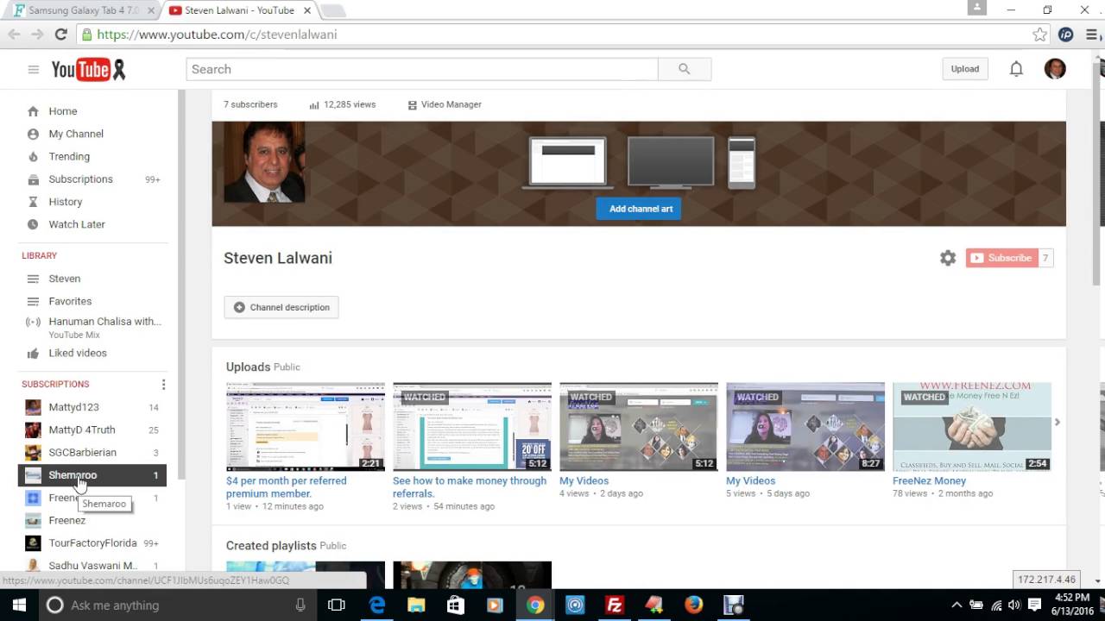The width and height of the screenshot is (1105, 621).
Task: Click the search magnifier button
Action: pos(685,69)
